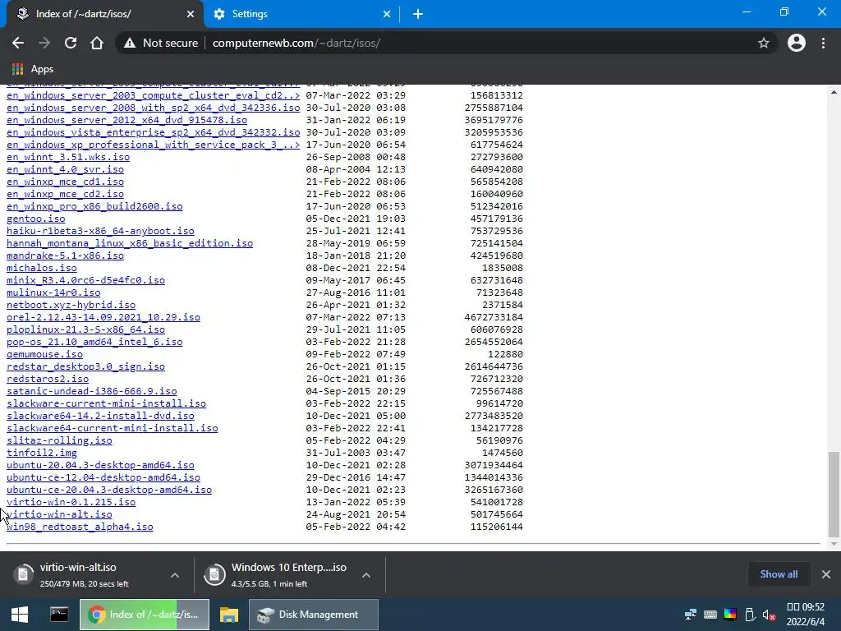Click the network tray icon
Image resolution: width=841 pixels, height=631 pixels.
tap(691, 615)
